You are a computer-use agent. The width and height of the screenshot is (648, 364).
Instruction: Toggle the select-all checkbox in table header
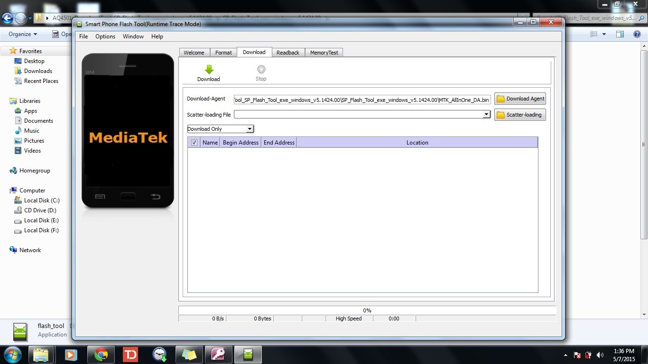[x=194, y=142]
